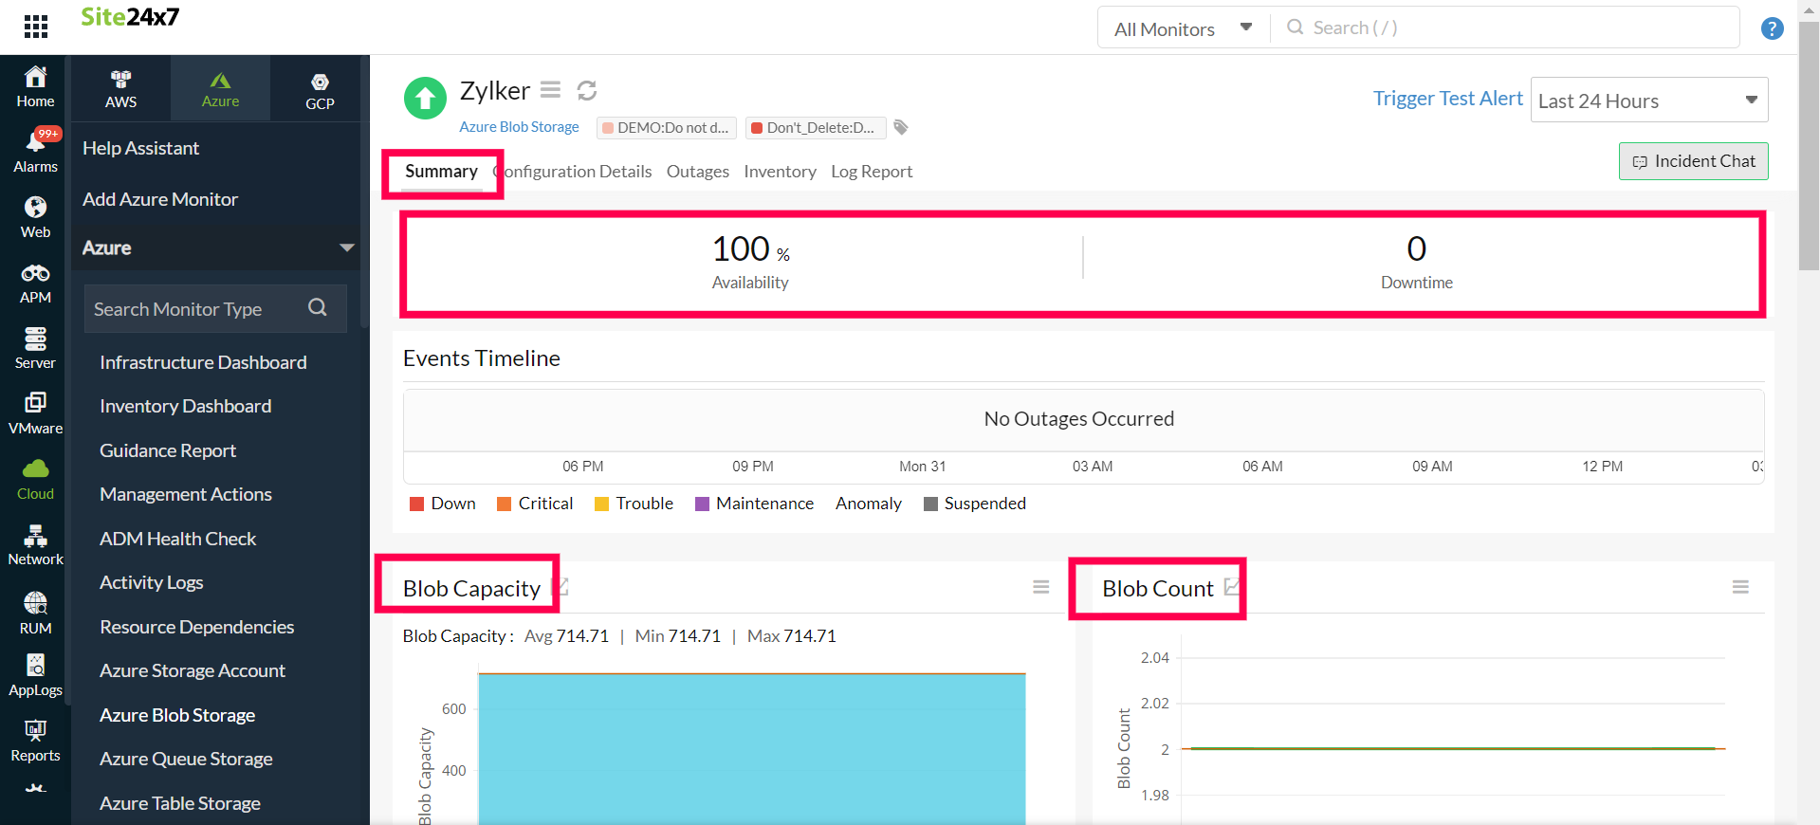Viewport: 1820px width, 825px height.
Task: Click the tag icon beside monitor tags
Action: 901,127
